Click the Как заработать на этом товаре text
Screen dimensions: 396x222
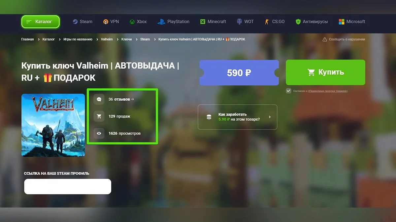239,117
